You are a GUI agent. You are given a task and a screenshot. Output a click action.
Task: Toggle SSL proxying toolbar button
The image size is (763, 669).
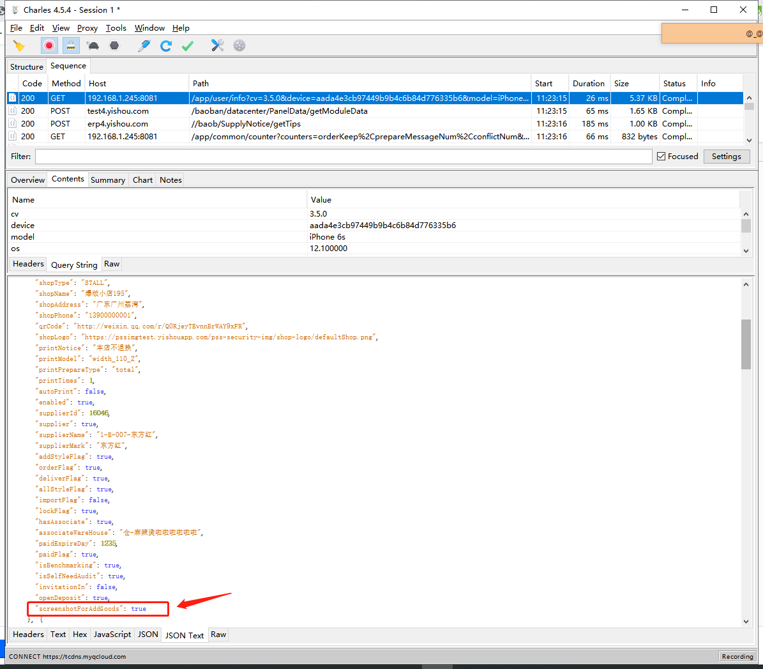pyautogui.click(x=71, y=46)
